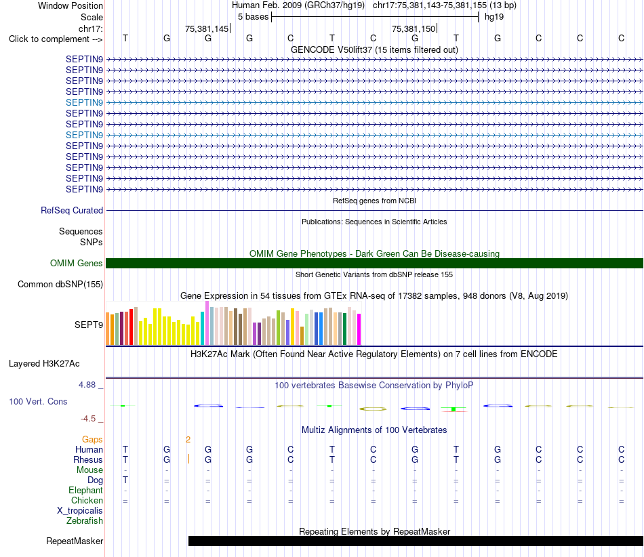Click 'Human Feb. 2009 (GRCh37/hg19)' assembly text
644x557 pixels.
[298, 5]
